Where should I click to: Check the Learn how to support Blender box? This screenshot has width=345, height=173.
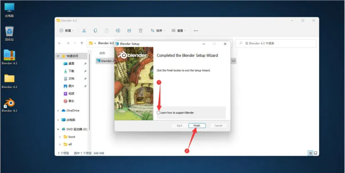(x=158, y=112)
